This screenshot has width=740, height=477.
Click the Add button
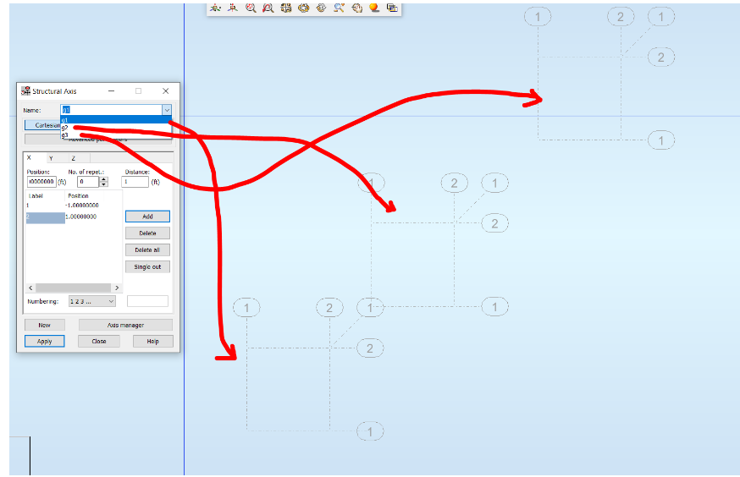147,217
